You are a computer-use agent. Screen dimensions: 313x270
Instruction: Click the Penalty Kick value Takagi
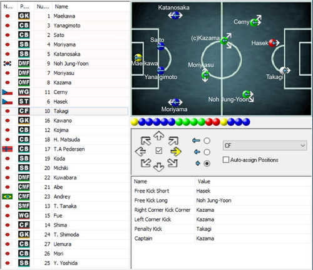click(204, 229)
